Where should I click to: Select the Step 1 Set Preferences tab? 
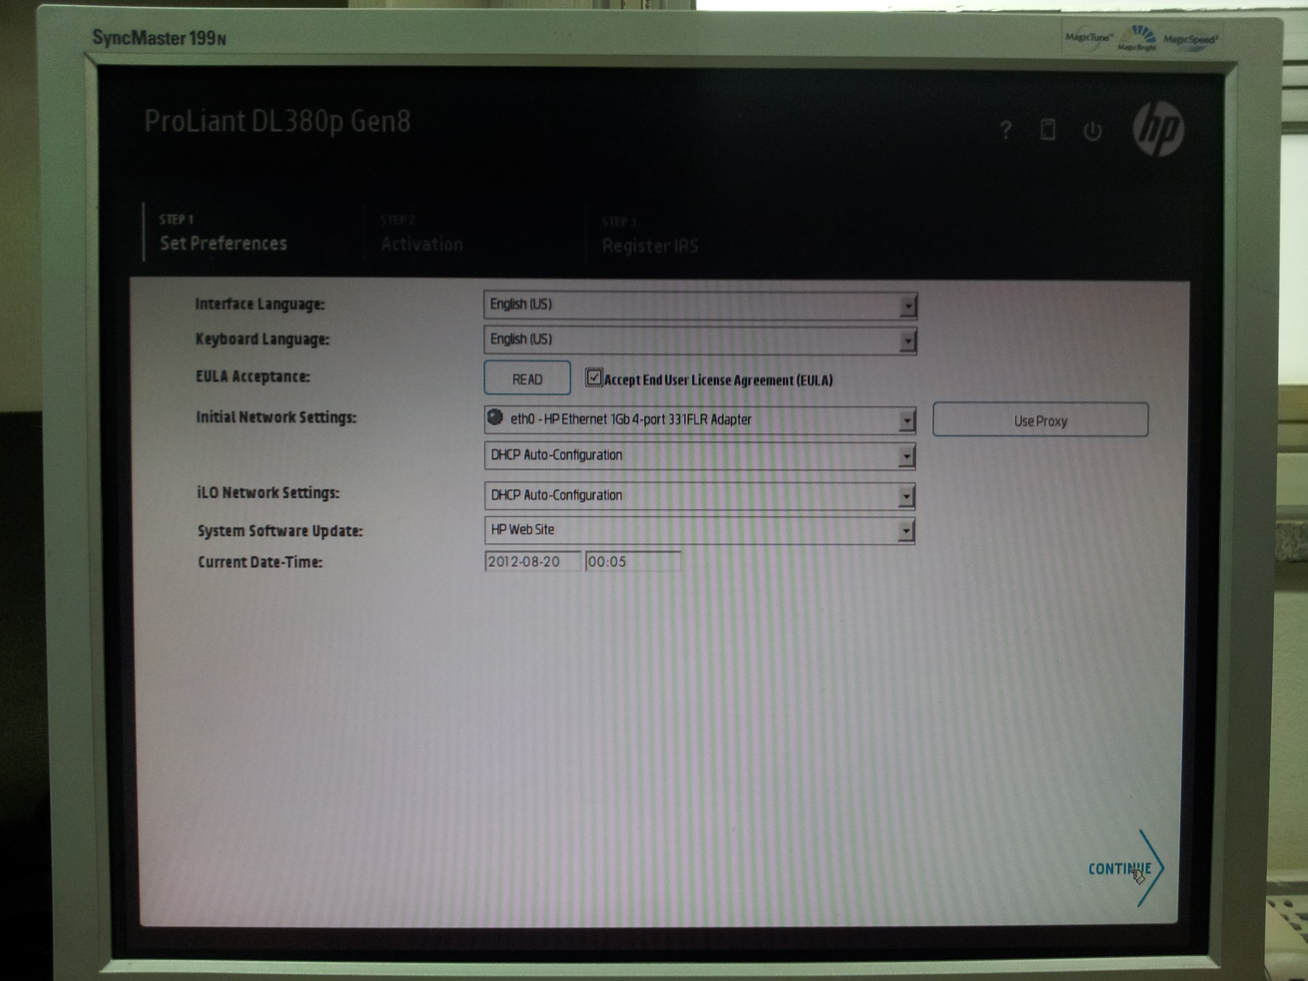pos(223,233)
